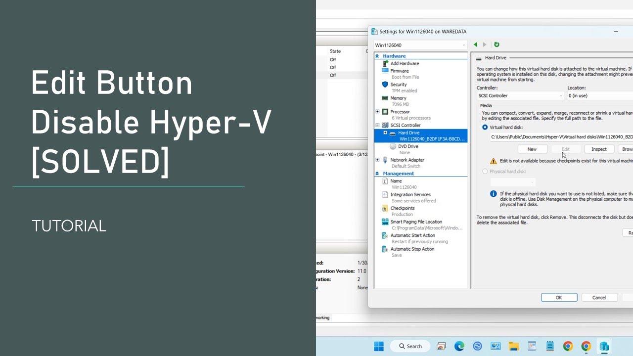
Task: Select the Firmware monitor icon
Action: coord(385,71)
